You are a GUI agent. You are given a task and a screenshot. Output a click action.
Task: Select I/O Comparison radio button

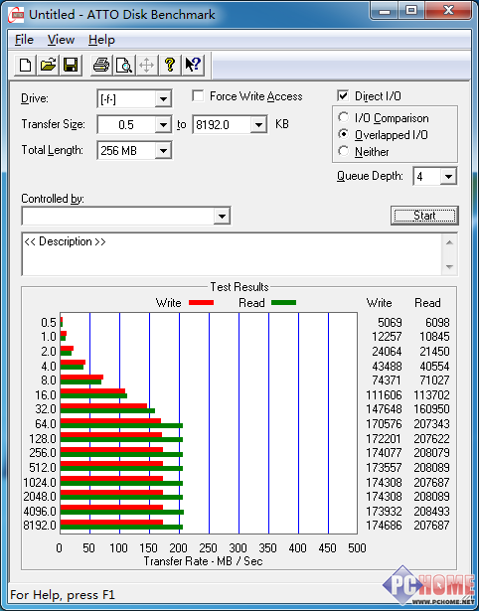(x=344, y=117)
